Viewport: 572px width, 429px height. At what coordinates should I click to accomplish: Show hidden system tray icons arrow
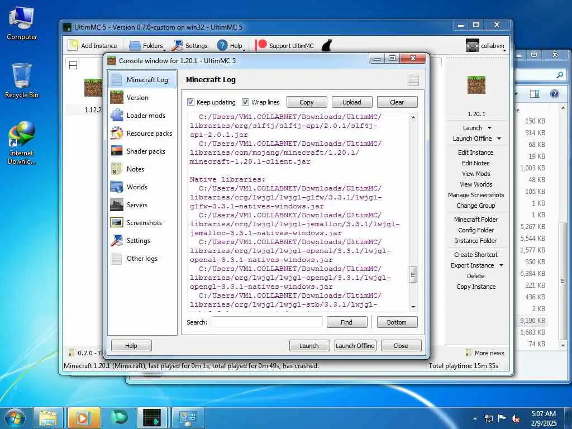pos(475,418)
